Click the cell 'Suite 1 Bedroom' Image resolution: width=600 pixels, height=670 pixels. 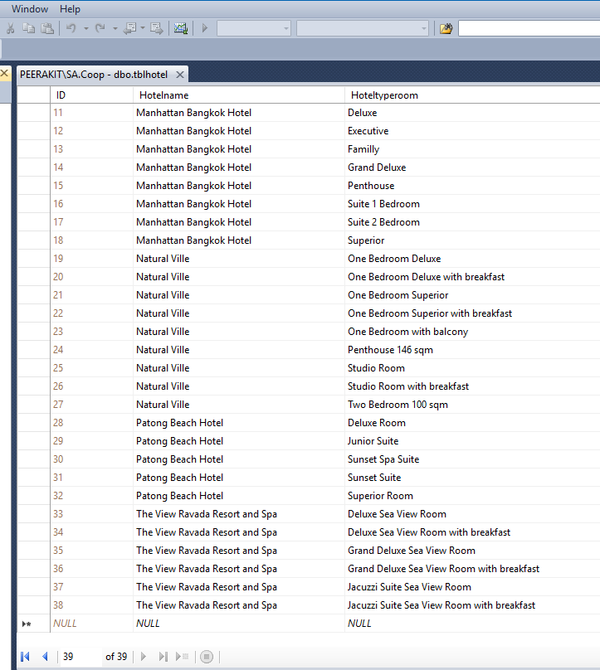click(x=472, y=204)
